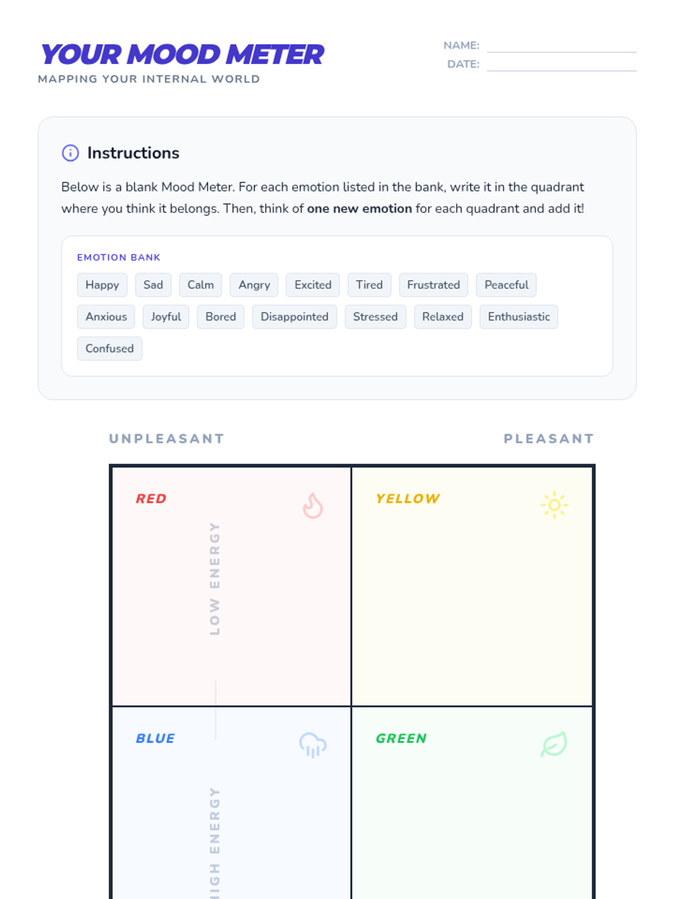Click the info icon beside Instructions
674x899 pixels.
pyautogui.click(x=70, y=153)
